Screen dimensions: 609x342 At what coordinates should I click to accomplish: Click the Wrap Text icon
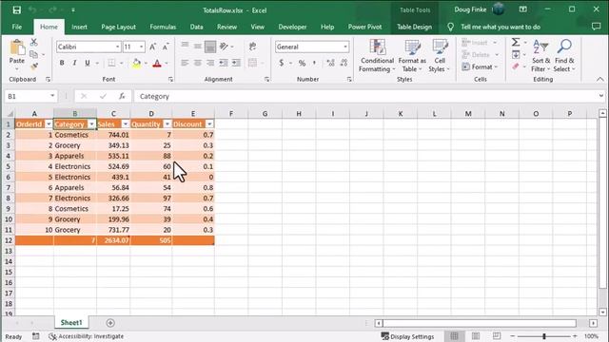pyautogui.click(x=252, y=47)
